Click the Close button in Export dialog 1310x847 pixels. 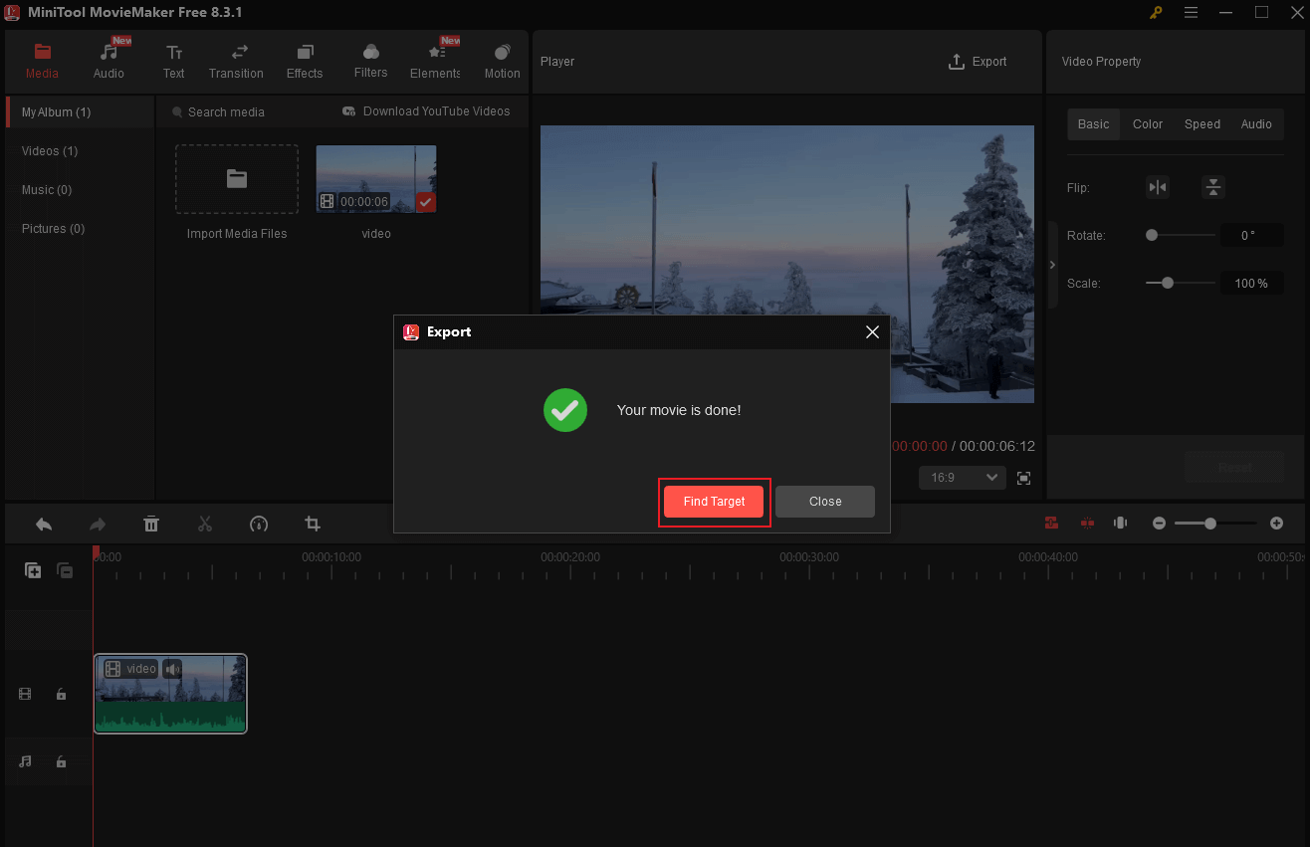(x=824, y=502)
